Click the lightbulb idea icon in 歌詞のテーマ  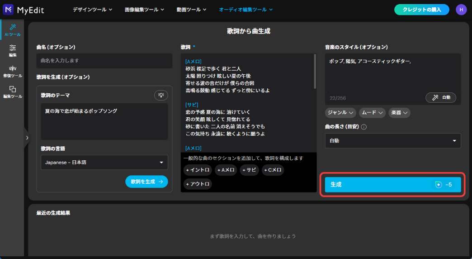coord(161,95)
